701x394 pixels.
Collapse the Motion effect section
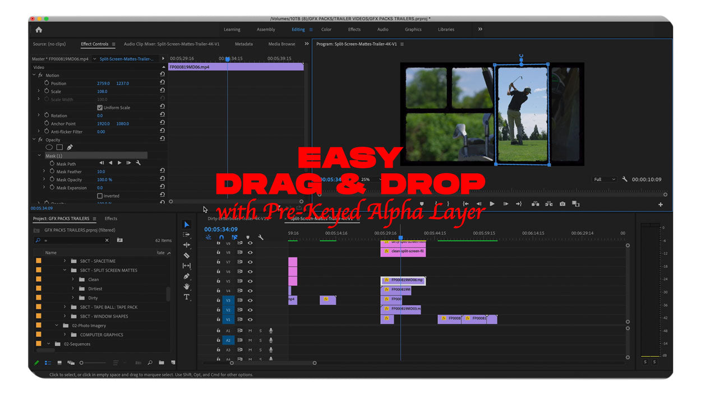[34, 75]
